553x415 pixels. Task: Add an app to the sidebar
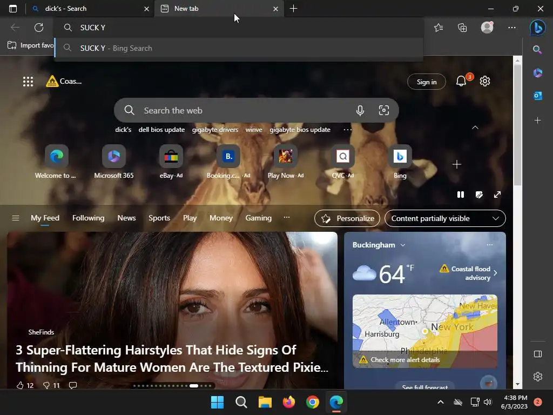537,121
